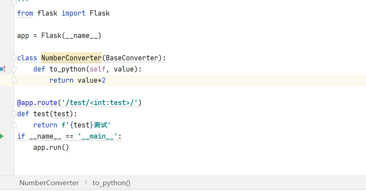Click the docstring fold marker at top
This screenshot has height=191, width=366.
pos(14,2)
